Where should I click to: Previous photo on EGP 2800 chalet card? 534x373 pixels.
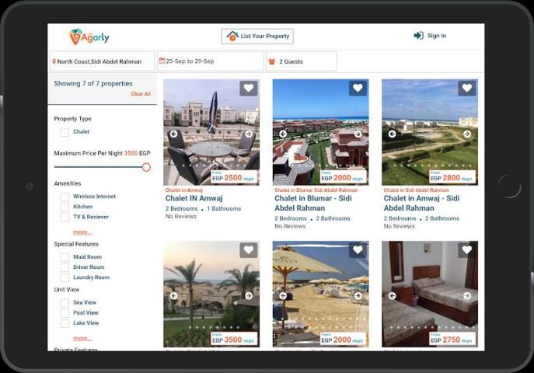[x=393, y=134]
